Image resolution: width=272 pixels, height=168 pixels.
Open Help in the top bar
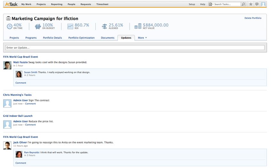203,4
